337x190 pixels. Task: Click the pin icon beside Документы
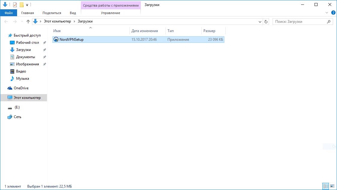[x=45, y=57]
